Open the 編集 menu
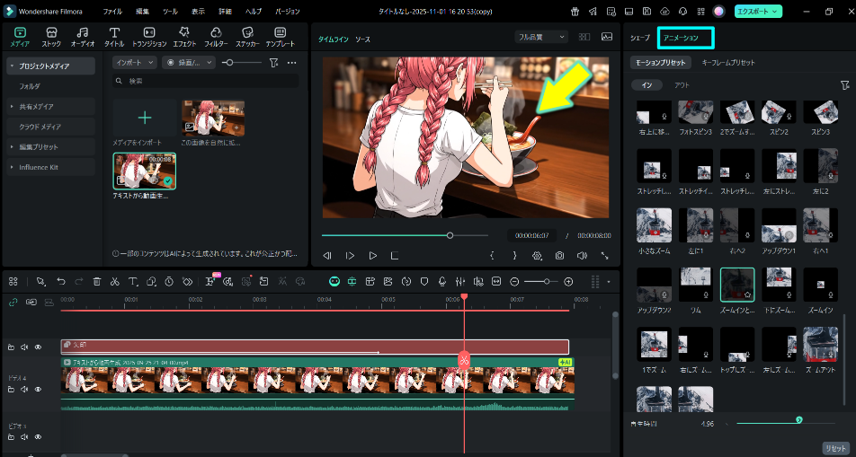This screenshot has width=856, height=457. point(142,12)
